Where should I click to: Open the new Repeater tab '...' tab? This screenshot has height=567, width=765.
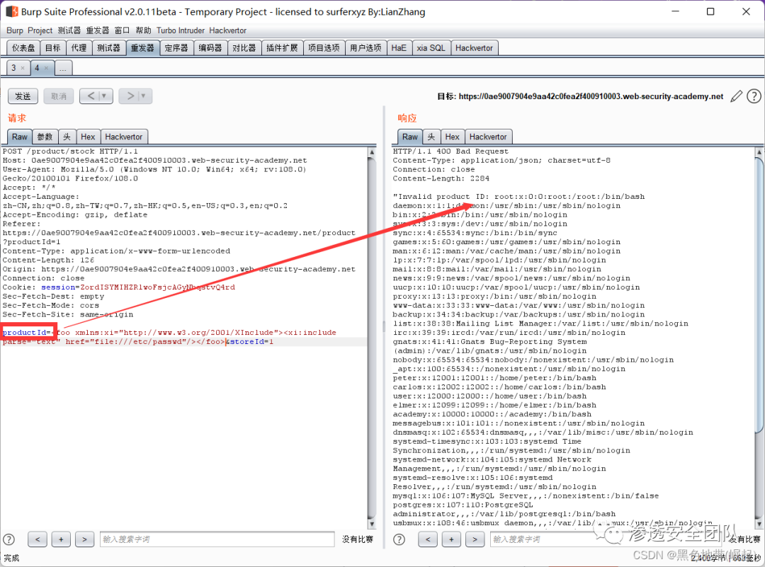tap(64, 68)
